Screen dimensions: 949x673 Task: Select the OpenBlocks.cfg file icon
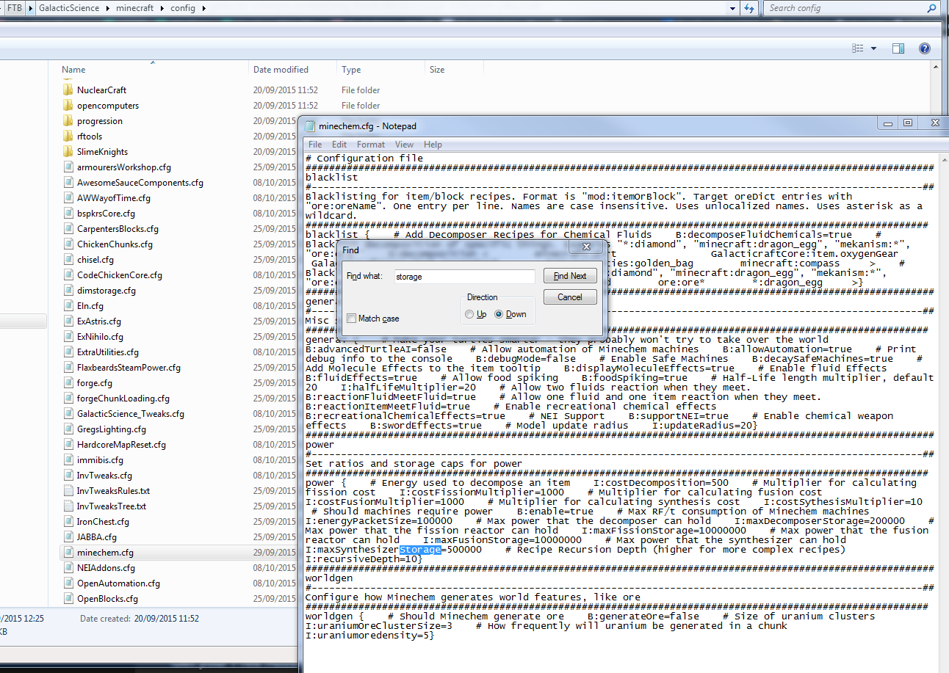[x=68, y=599]
